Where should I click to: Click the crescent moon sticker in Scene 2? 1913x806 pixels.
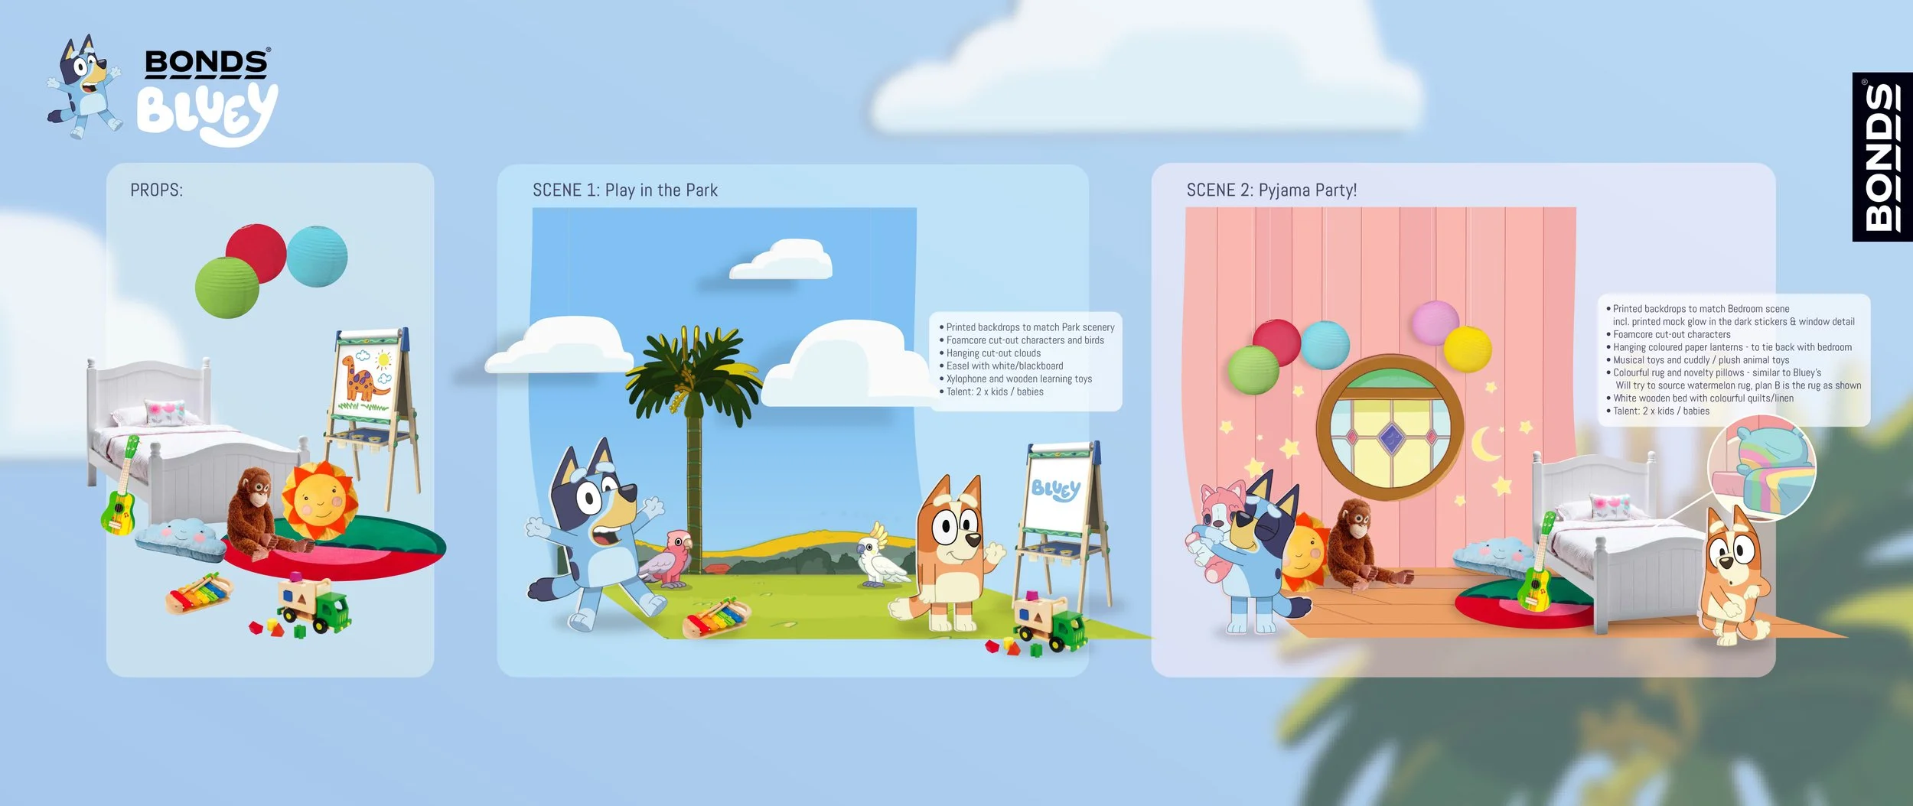coord(1486,444)
